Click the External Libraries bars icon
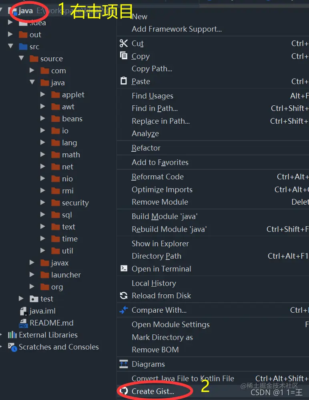Viewport: 309px width, 400px height. coord(12,335)
